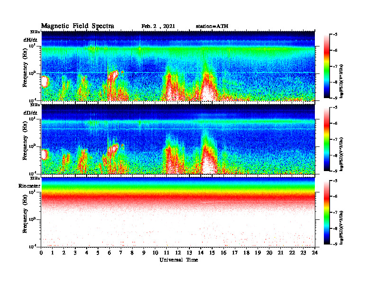
Task: Click the 10^-1 frequency tick of Riometer panel
Action: pos(32,247)
